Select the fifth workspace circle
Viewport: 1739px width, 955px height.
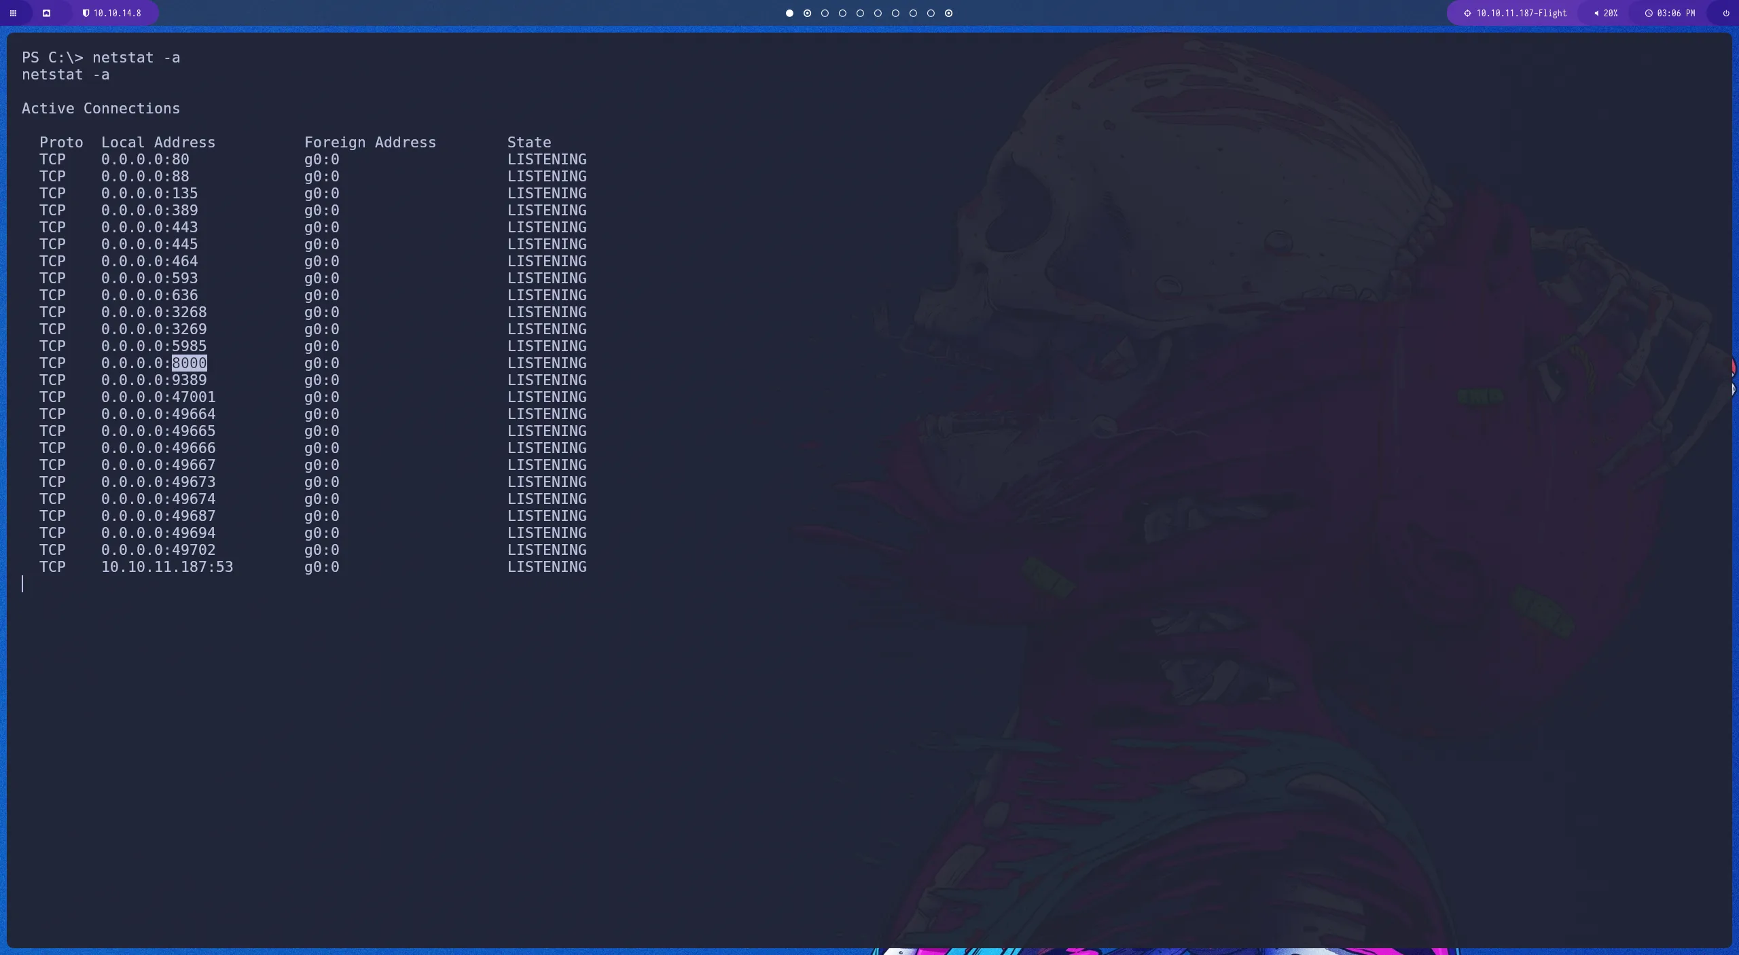pyautogui.click(x=860, y=13)
